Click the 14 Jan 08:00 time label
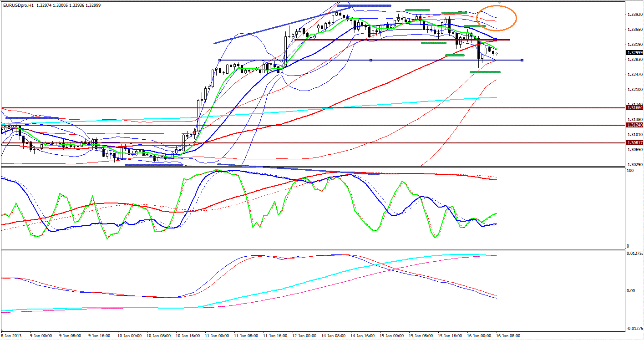644x340 pixels. coord(335,336)
